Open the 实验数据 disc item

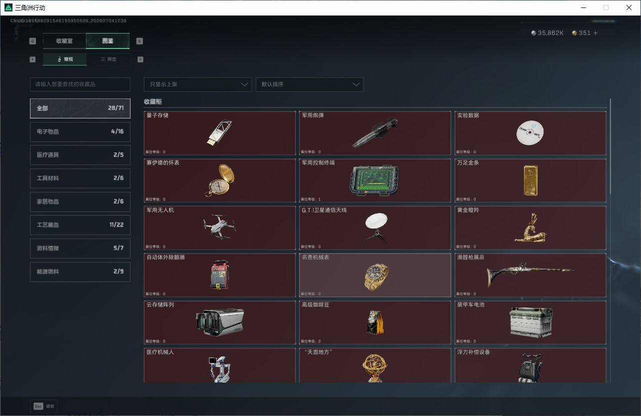pos(530,133)
